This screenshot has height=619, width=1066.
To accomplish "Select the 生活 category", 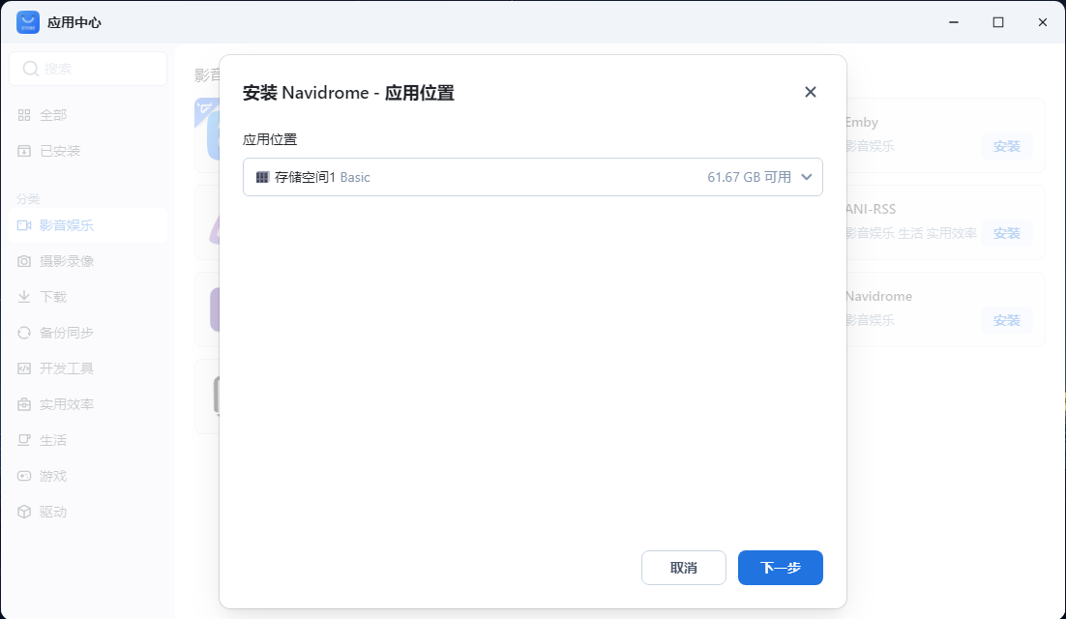I will point(88,440).
